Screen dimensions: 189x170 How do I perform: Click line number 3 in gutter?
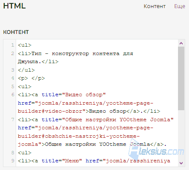13,70
